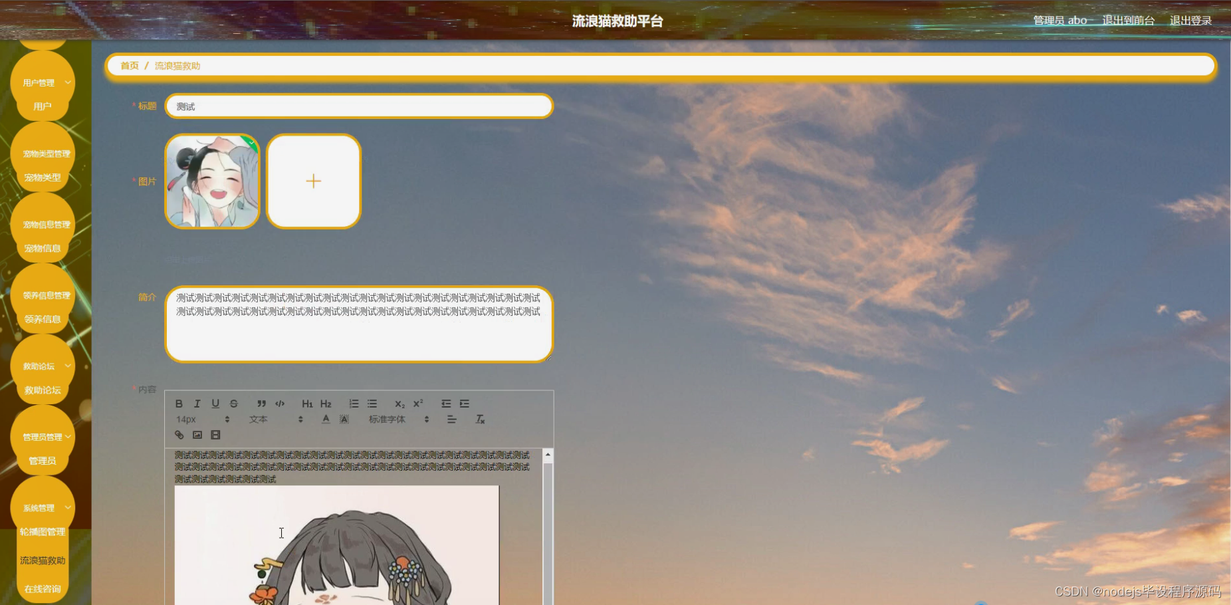
Task: Go to the 宠物信息 menu item
Action: 43,248
